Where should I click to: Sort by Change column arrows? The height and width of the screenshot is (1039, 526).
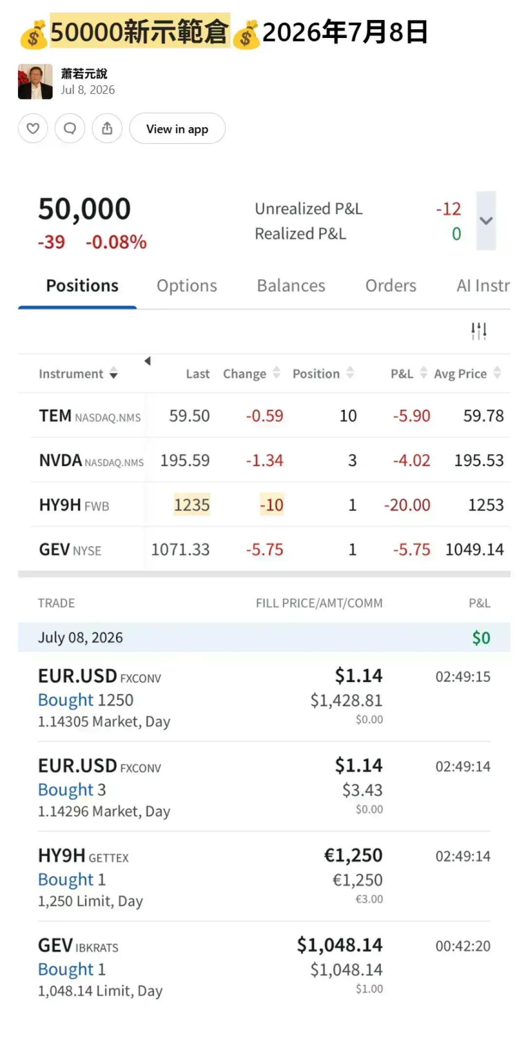pos(277,373)
